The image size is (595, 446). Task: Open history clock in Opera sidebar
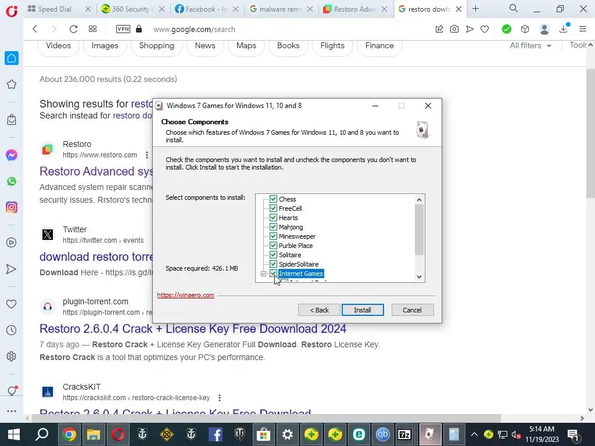12,330
